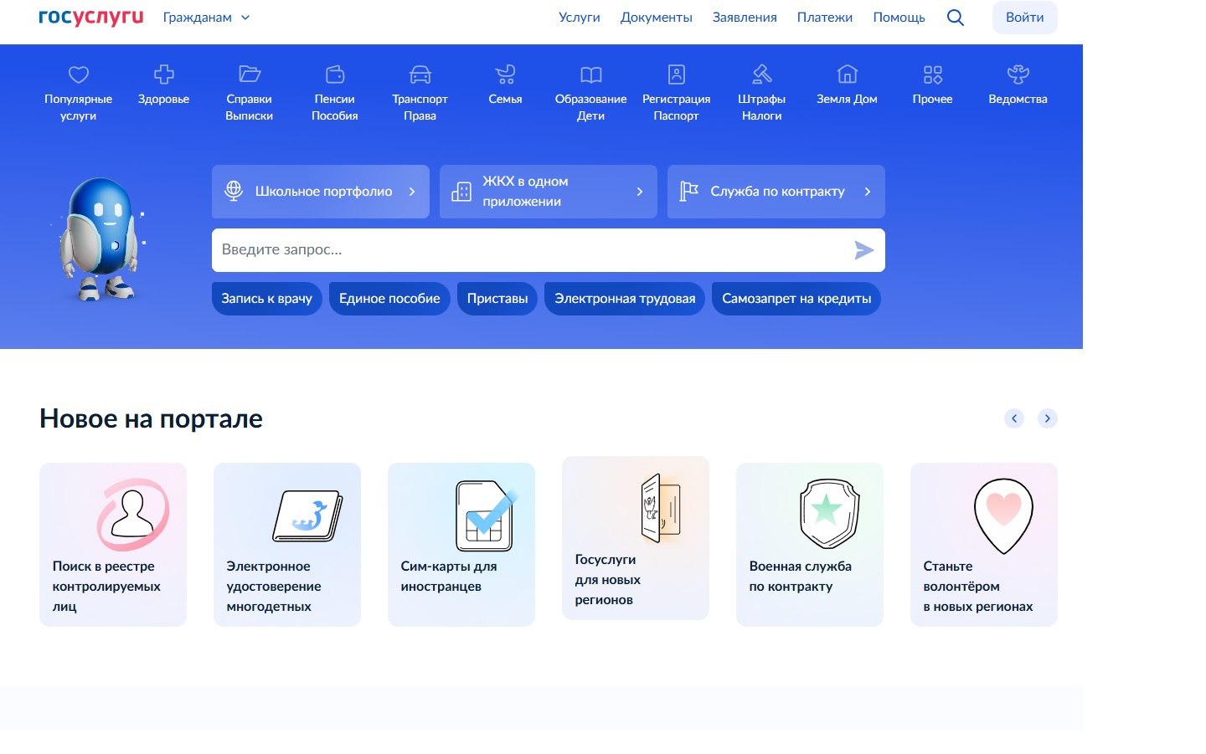Click the Военная служба по контракту text
1206x754 pixels.
click(x=801, y=577)
